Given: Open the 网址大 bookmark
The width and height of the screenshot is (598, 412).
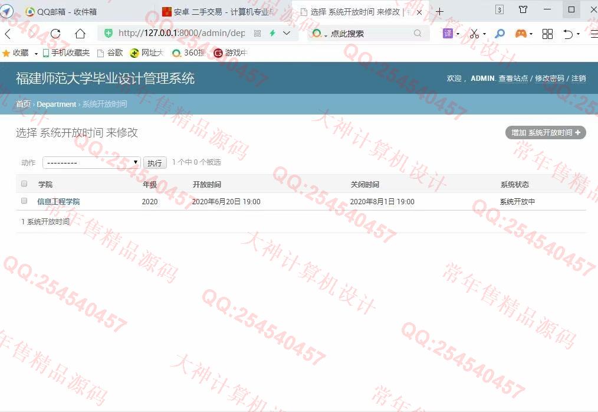Looking at the screenshot, I should (x=147, y=53).
